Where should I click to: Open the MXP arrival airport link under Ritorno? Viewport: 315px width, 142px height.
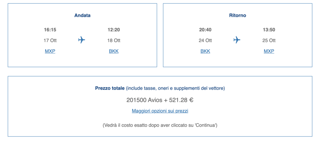[x=269, y=51]
